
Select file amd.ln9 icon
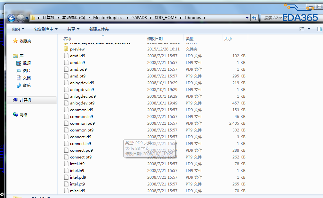click(x=66, y=63)
